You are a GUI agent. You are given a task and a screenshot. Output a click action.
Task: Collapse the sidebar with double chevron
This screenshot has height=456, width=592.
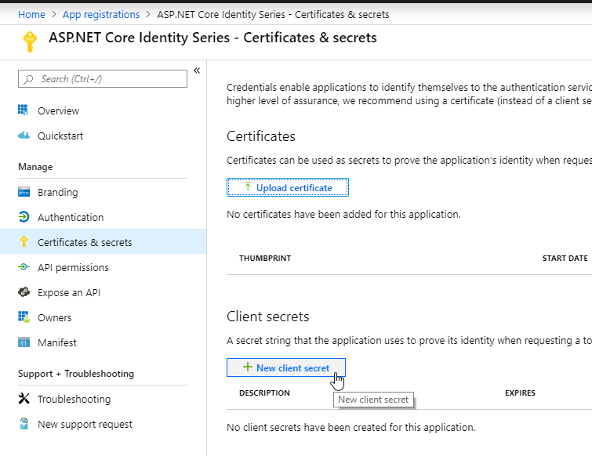tap(197, 71)
